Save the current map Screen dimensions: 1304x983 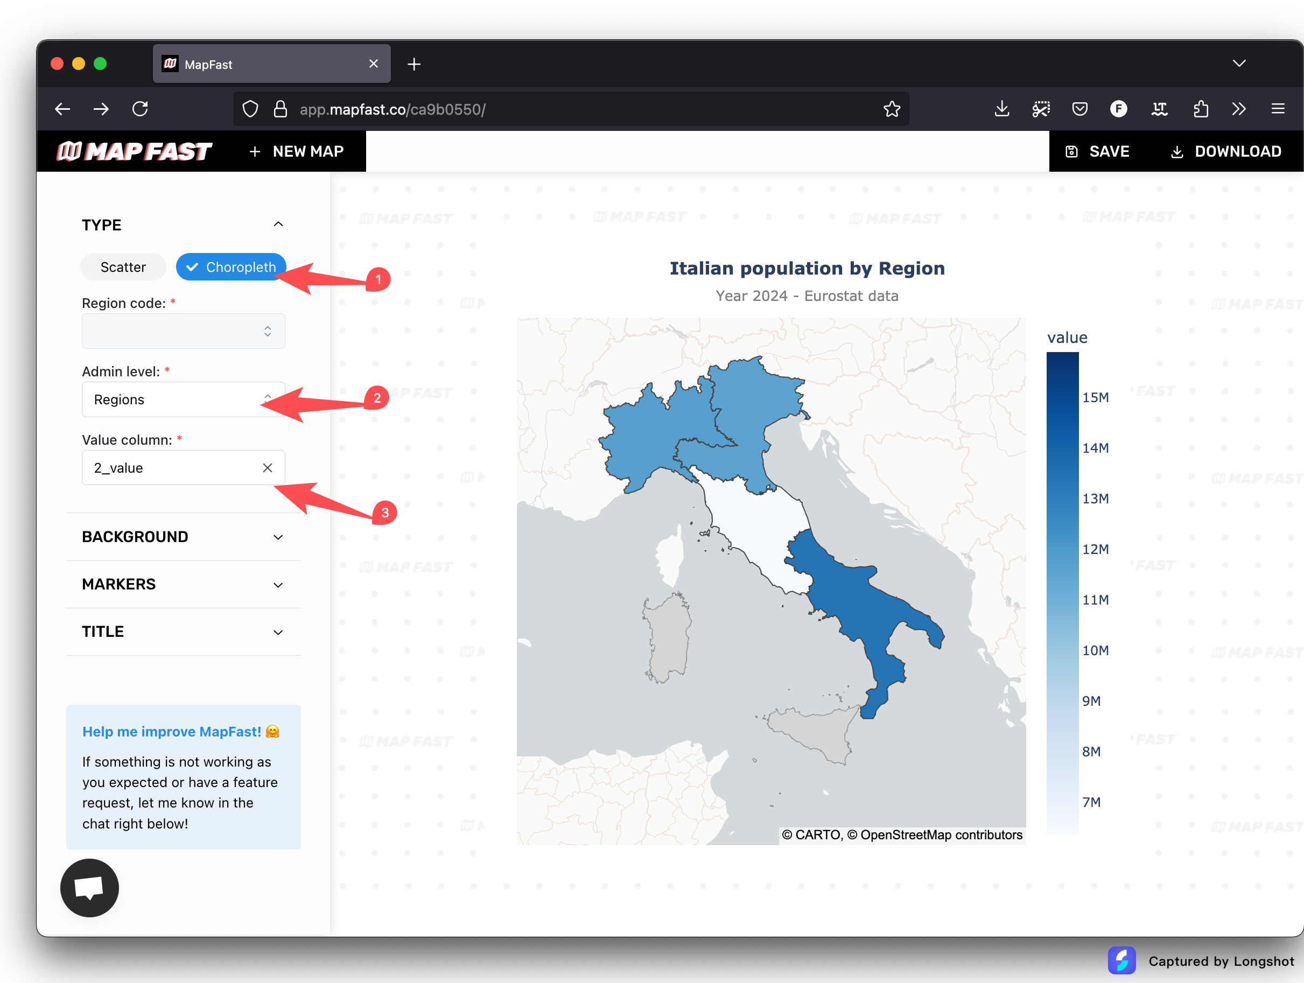pyautogui.click(x=1097, y=151)
